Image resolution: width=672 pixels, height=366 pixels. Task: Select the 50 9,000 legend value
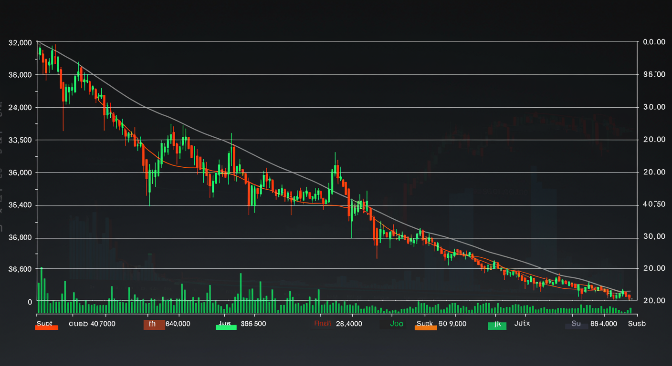[453, 324]
